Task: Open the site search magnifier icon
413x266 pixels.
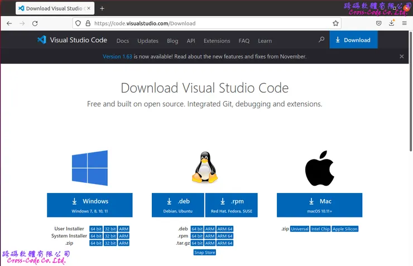Action: (321, 40)
